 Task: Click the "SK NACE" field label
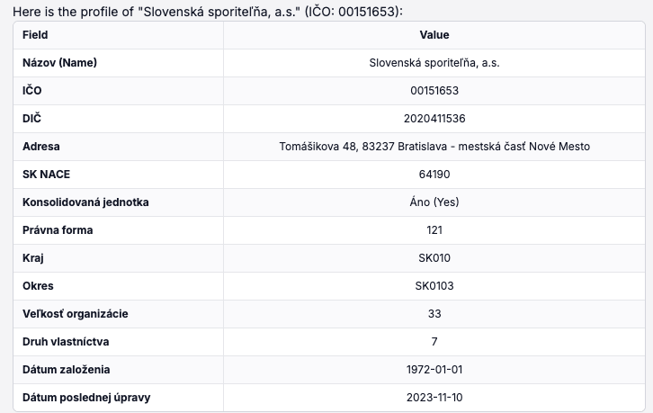(x=47, y=175)
